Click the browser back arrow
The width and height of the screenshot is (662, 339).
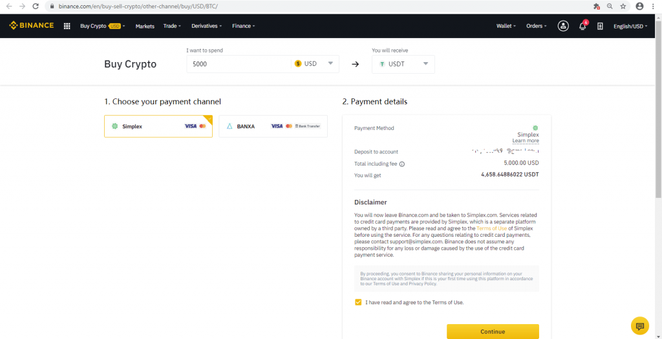tap(9, 6)
